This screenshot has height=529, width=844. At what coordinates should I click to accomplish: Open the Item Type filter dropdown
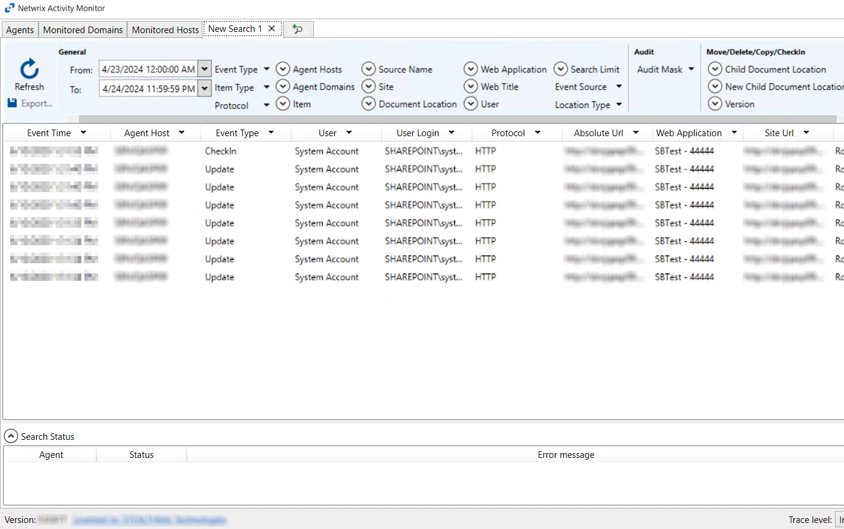coord(266,87)
